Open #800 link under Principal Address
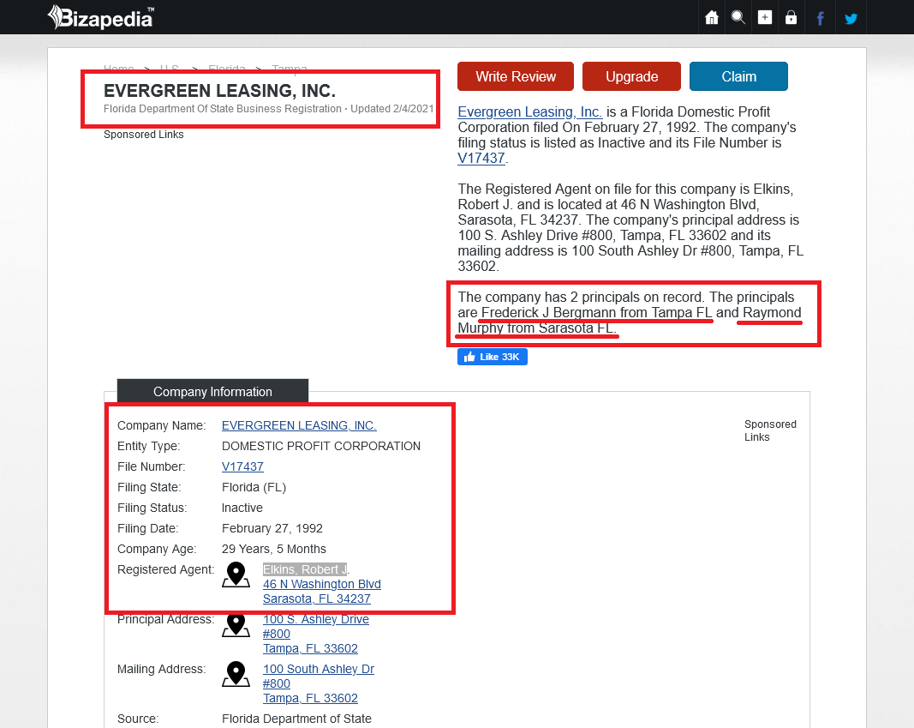The width and height of the screenshot is (914, 728). (277, 634)
